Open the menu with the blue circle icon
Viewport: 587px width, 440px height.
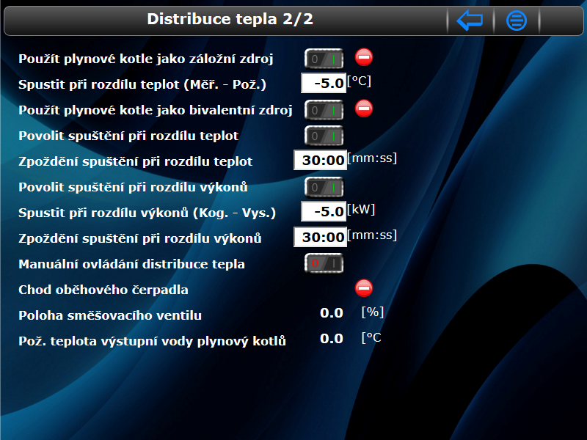pos(517,21)
